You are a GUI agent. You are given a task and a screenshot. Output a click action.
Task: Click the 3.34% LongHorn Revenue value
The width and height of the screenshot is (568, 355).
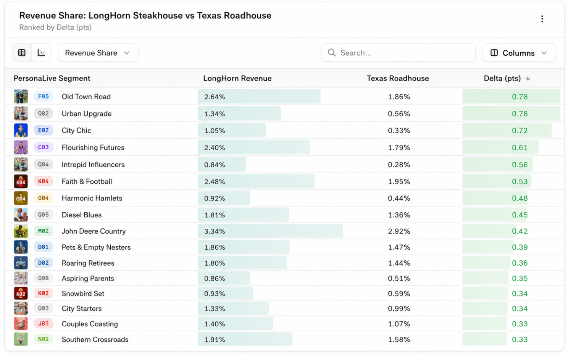215,231
